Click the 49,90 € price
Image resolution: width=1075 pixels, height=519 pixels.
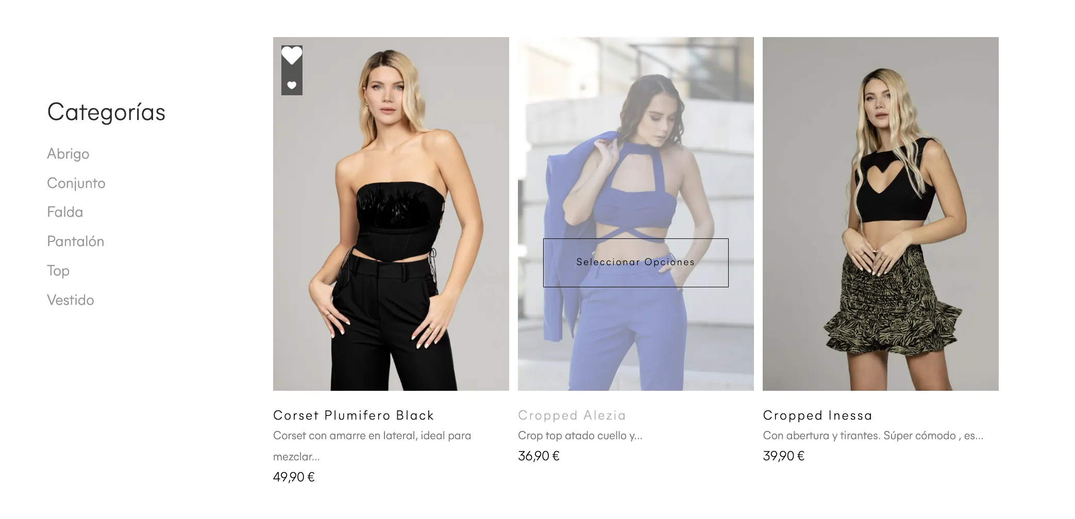coord(294,477)
